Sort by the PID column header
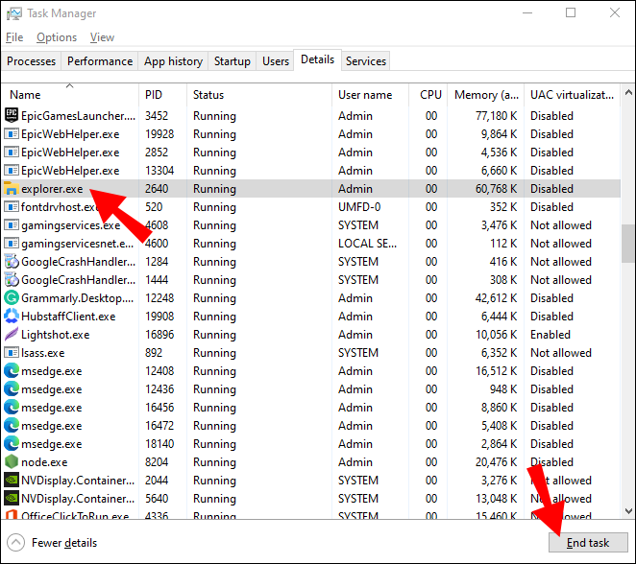The image size is (636, 564). tap(162, 95)
